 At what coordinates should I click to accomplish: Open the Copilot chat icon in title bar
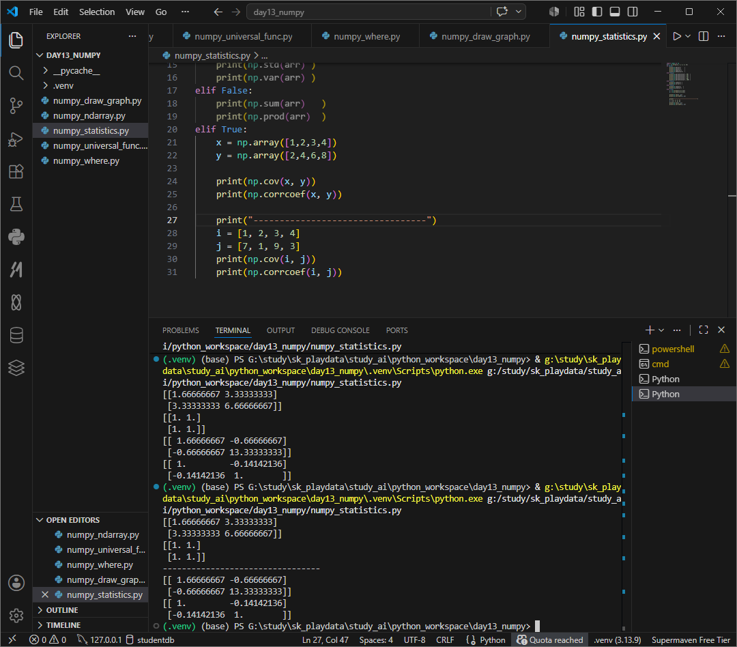[502, 12]
